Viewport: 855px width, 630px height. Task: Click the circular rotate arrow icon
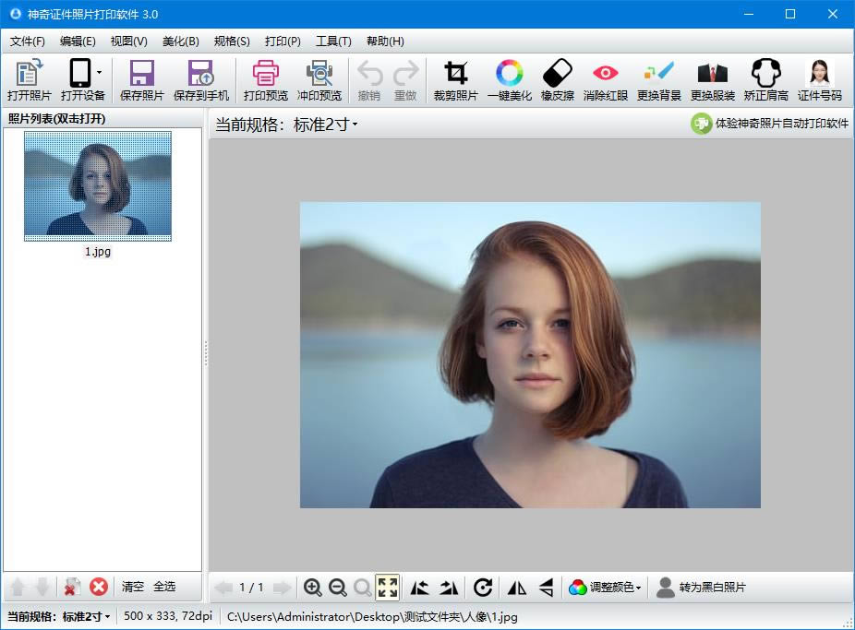(483, 588)
